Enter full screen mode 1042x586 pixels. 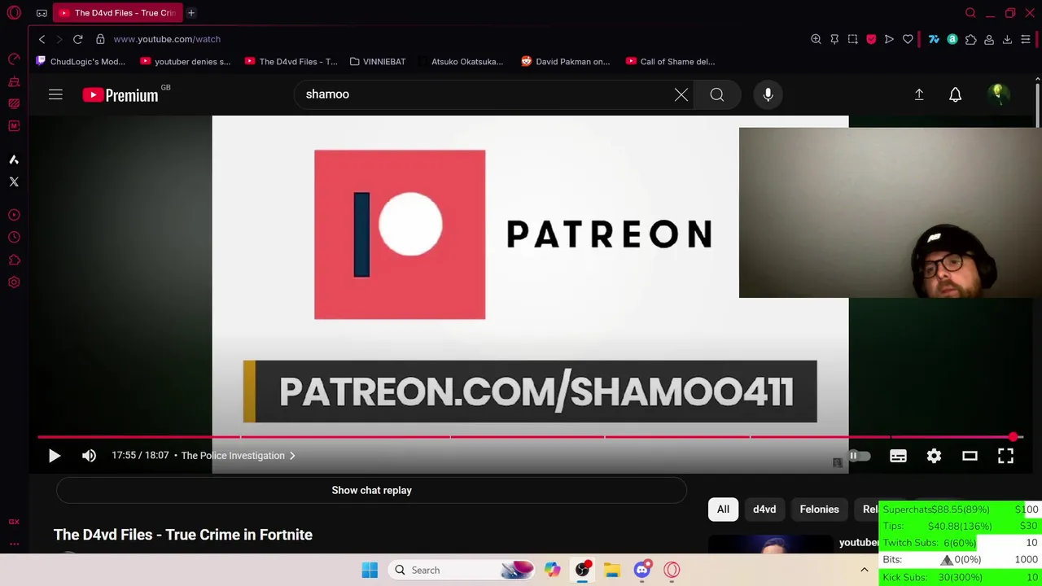tap(1005, 456)
